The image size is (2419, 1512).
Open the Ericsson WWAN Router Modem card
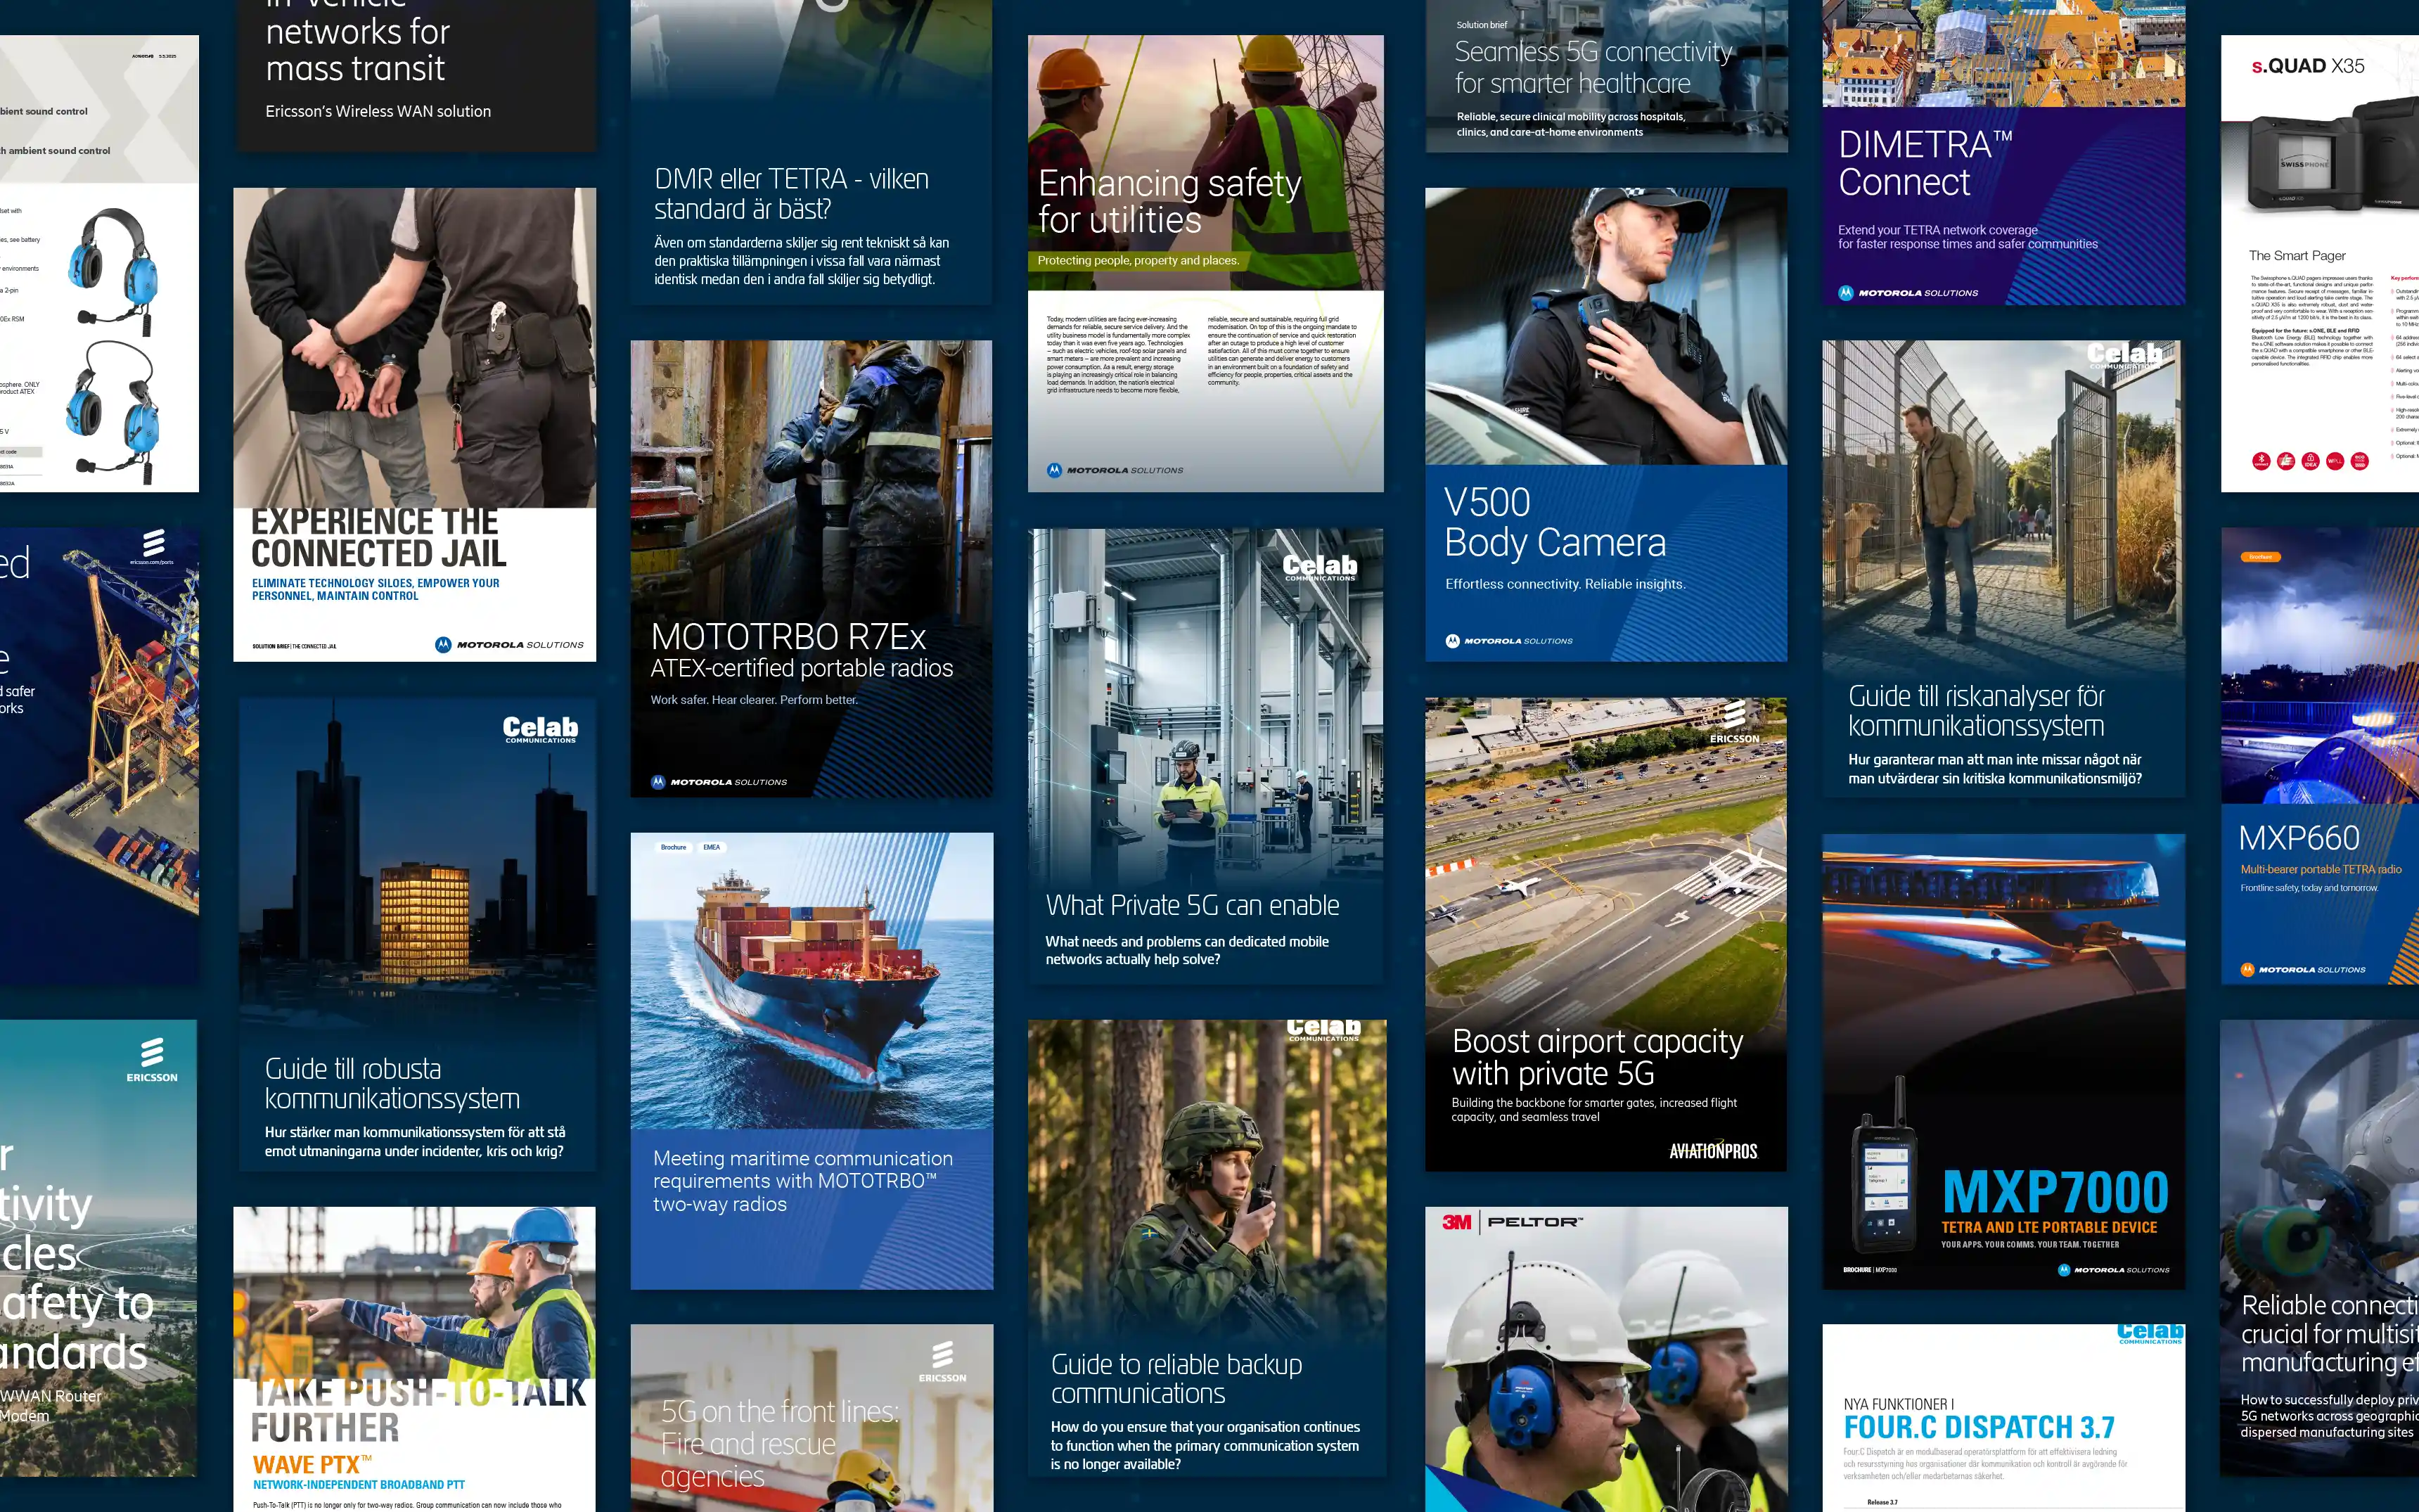[99, 1248]
